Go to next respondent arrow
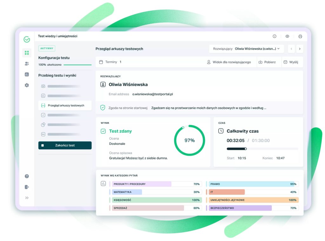Viewport: 325px width, 241px height. (300, 49)
